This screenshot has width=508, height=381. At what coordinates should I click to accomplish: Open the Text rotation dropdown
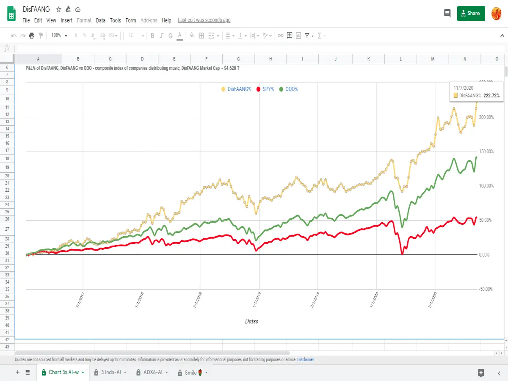pyautogui.click(x=267, y=36)
